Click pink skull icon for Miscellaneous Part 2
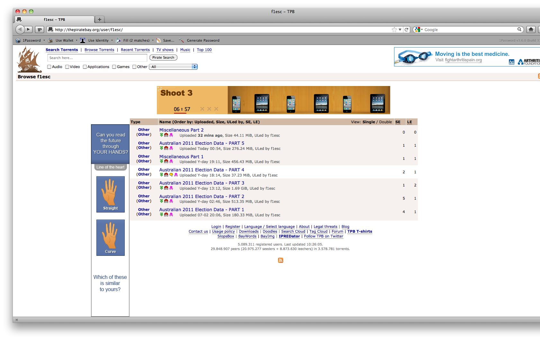Image resolution: width=540 pixels, height=337 pixels. [171, 135]
